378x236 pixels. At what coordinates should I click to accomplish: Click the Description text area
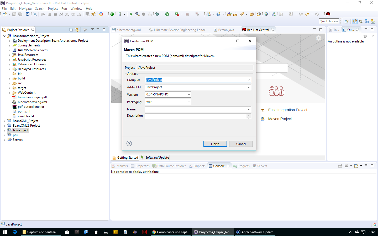(196, 116)
